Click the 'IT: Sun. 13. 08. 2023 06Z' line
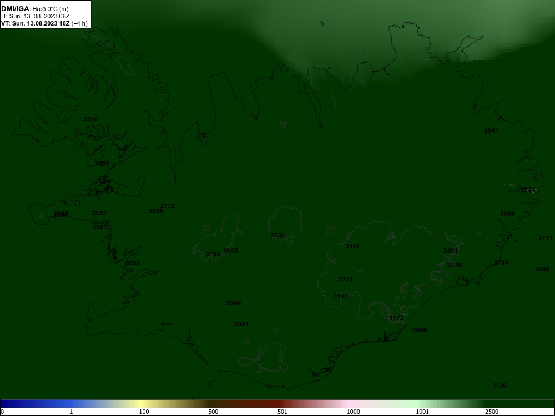This screenshot has width=555, height=416. [x=36, y=16]
